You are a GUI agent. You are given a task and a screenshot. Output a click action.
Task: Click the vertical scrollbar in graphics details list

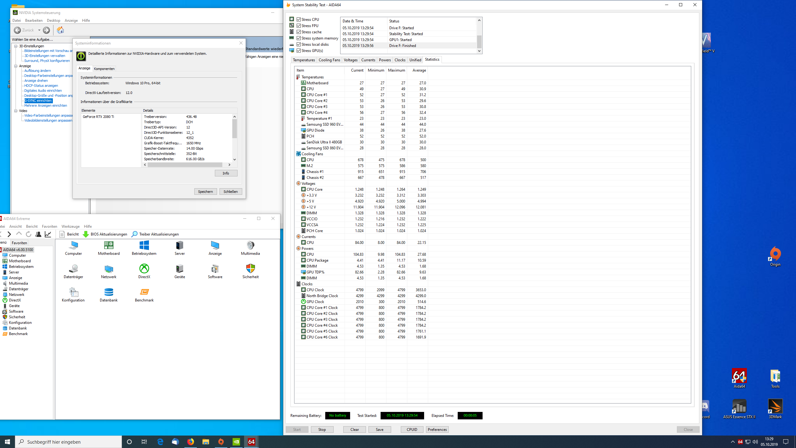[234, 138]
